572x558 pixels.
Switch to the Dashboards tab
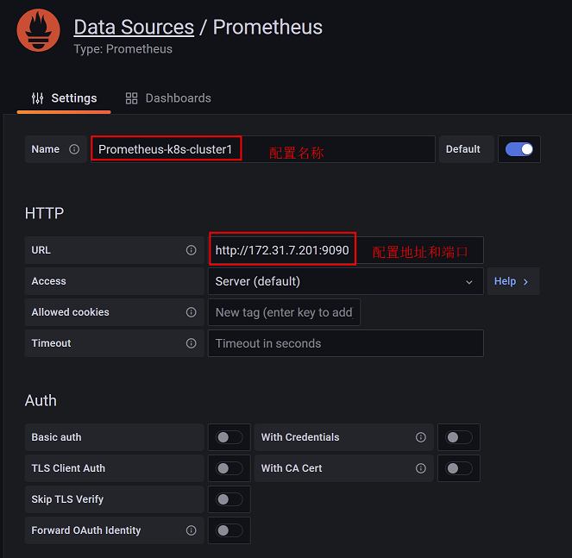168,98
